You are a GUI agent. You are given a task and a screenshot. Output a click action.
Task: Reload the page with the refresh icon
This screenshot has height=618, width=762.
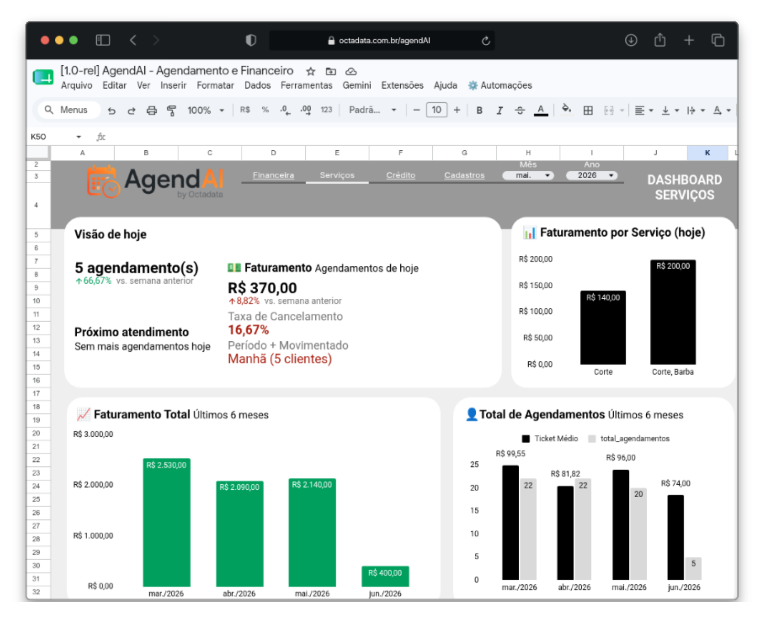click(485, 41)
